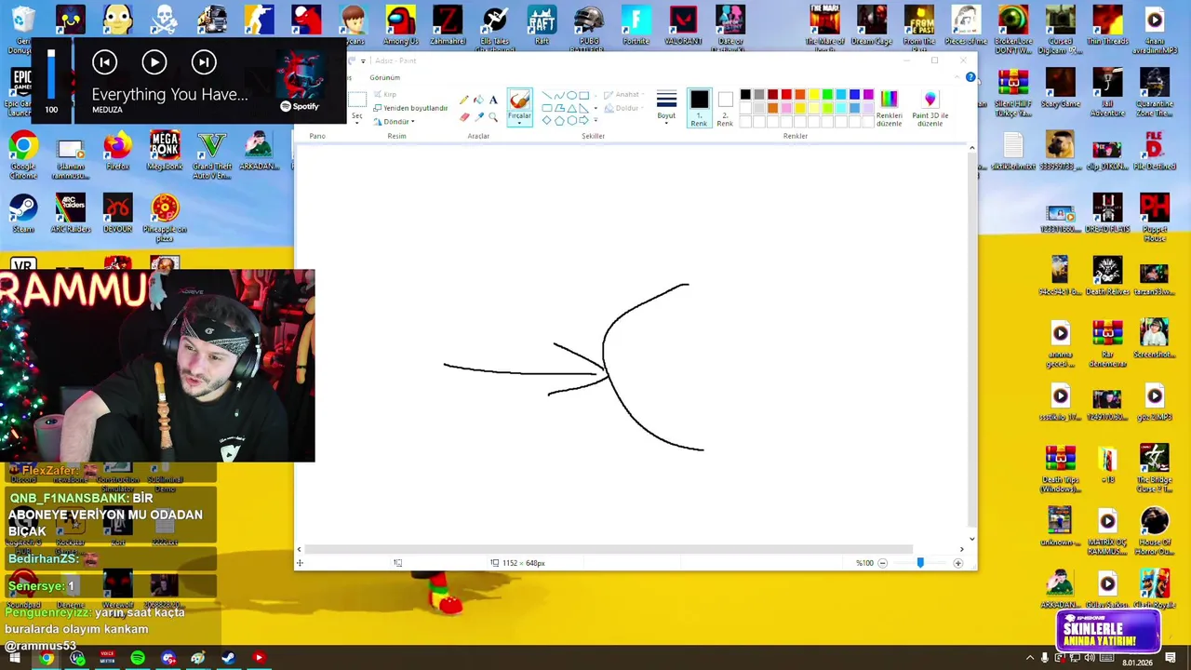
Task: Open Pineapple on pizza shortcut
Action: click(x=165, y=219)
